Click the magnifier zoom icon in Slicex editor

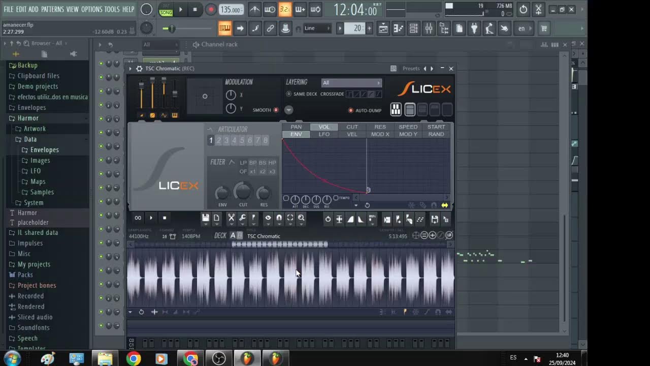pyautogui.click(x=301, y=219)
